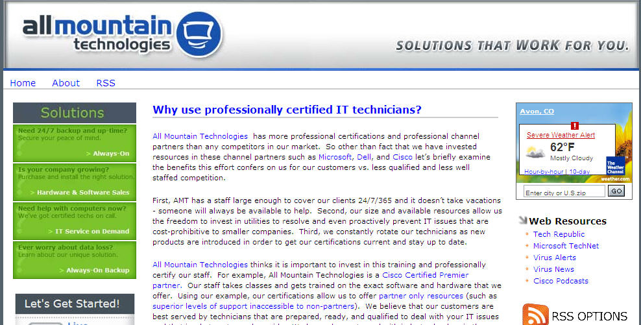
Task: Open the Always-On solution banner
Action: pos(75,143)
